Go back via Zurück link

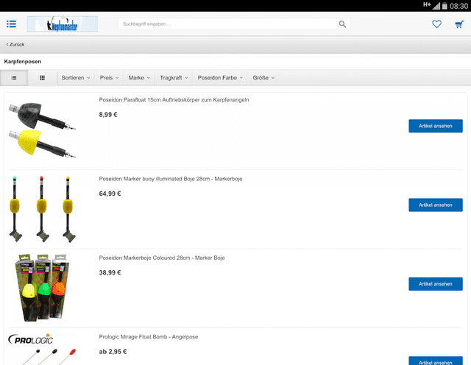[x=15, y=44]
